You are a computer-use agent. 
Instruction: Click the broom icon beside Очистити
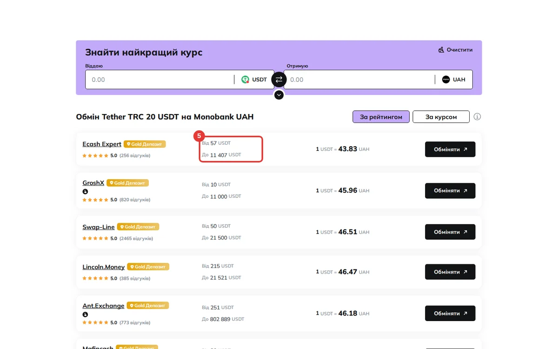click(x=441, y=50)
